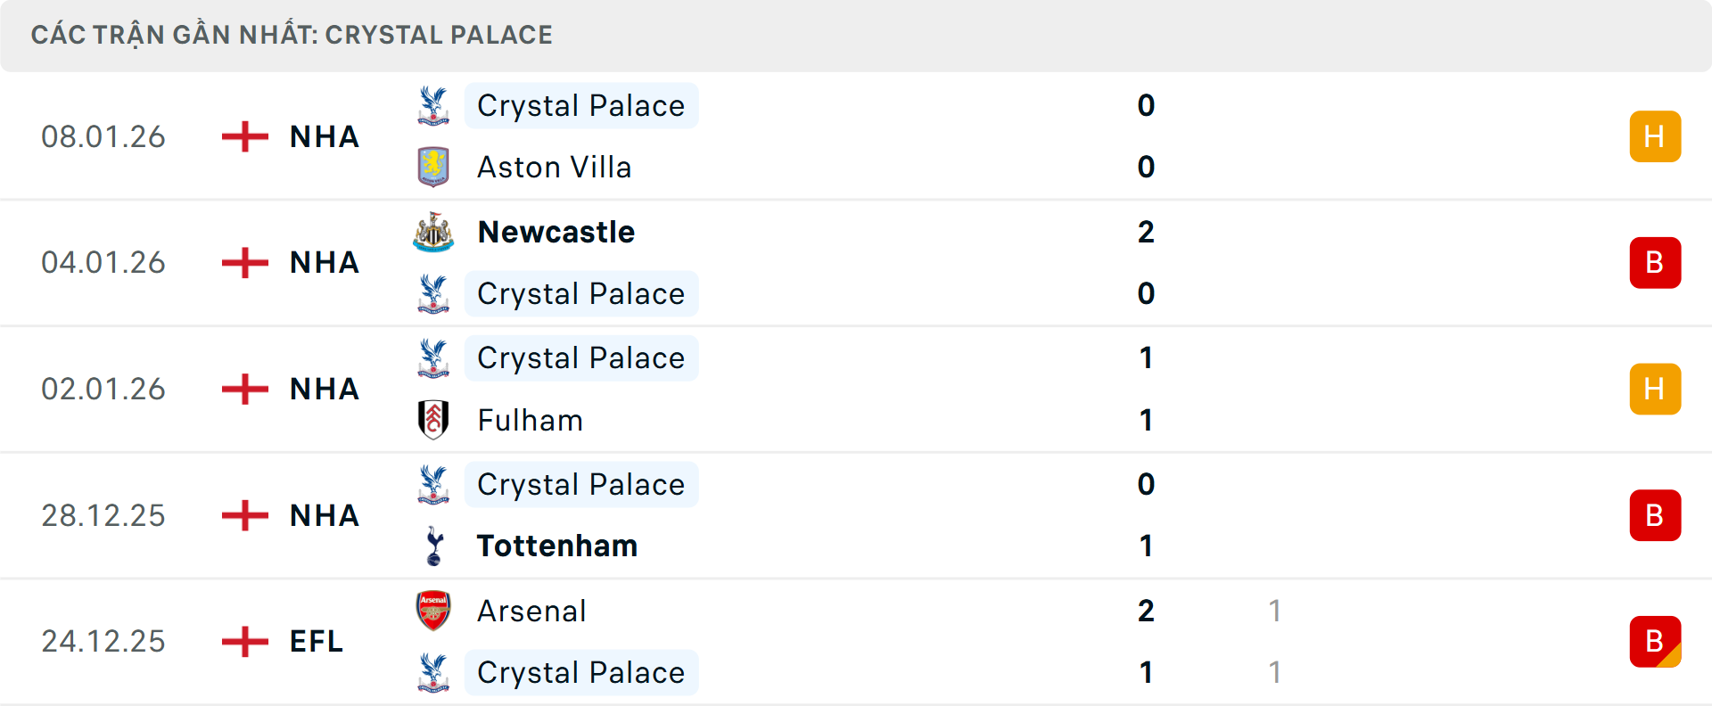Select the Aston Villa club badge
The width and height of the screenshot is (1712, 706).
click(433, 166)
